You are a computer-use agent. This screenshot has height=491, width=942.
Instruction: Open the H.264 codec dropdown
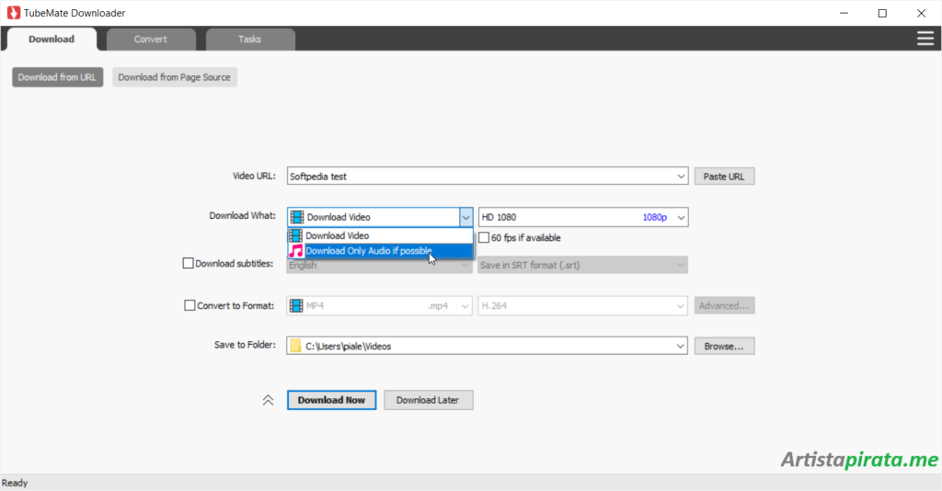pyautogui.click(x=582, y=305)
